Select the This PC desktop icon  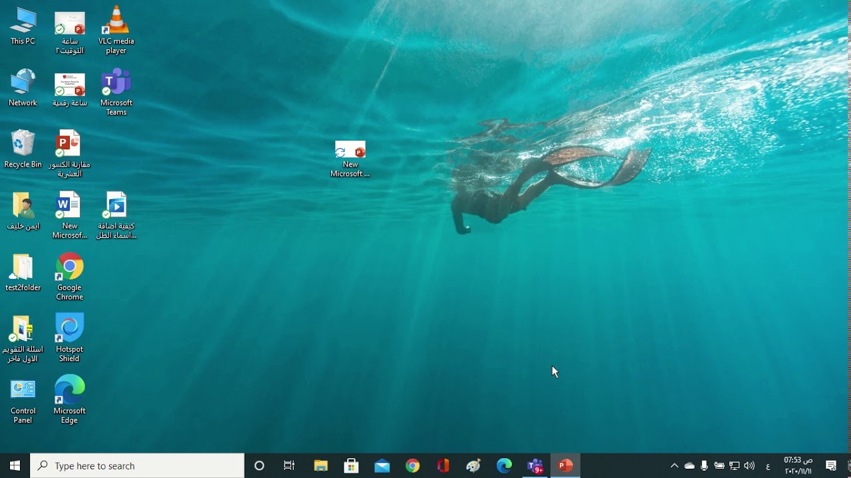pos(23,27)
